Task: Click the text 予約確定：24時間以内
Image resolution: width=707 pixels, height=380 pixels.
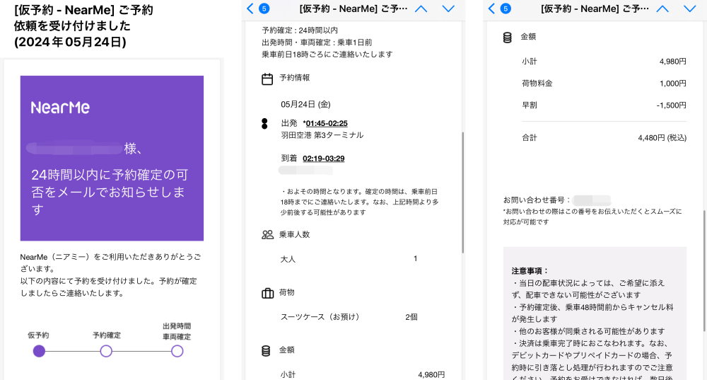Action: click(300, 30)
